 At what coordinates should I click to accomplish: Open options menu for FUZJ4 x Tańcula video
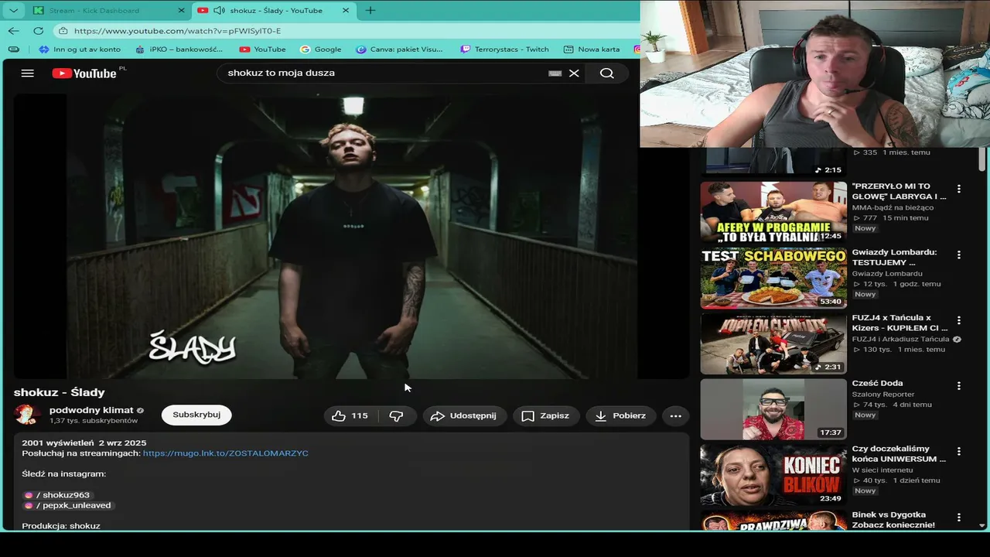point(959,320)
